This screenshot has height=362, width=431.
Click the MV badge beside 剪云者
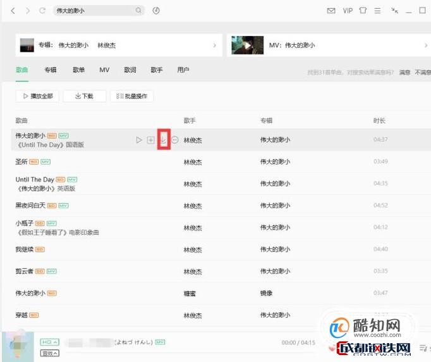click(51, 271)
